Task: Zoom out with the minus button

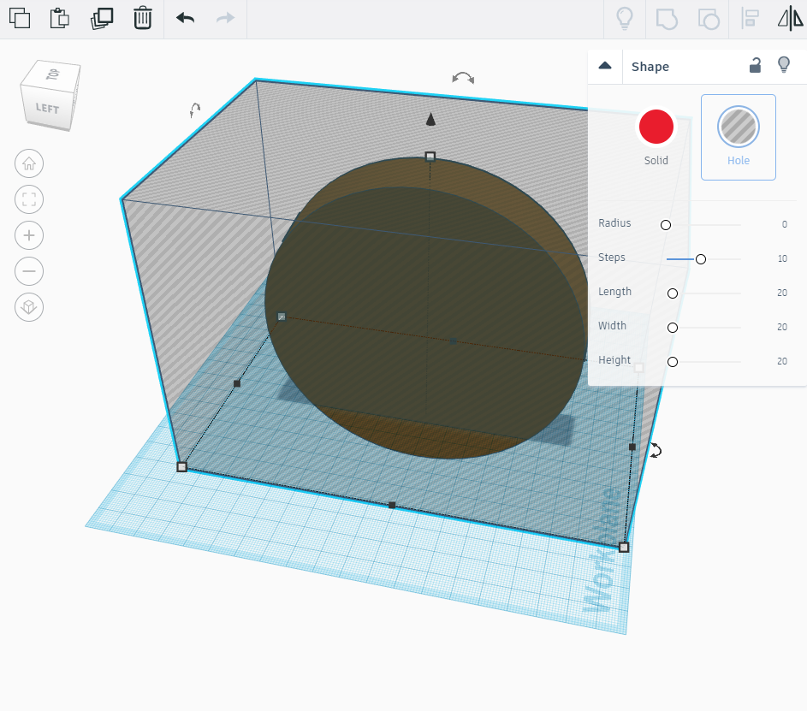Action: (28, 271)
